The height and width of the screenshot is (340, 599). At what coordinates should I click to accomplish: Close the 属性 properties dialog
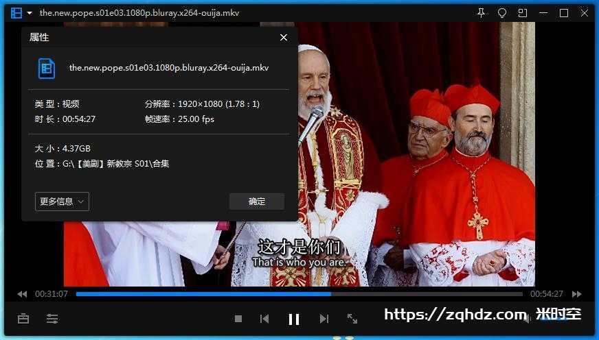[x=284, y=37]
